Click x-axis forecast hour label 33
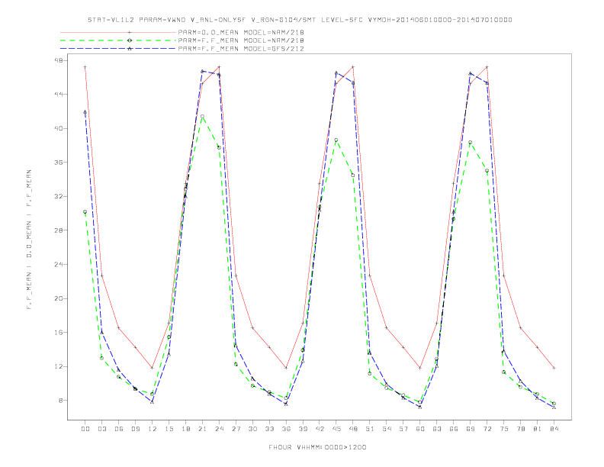This screenshot has height=467, width=604. (x=269, y=429)
